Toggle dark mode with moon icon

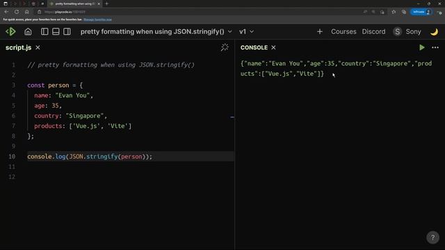tap(434, 32)
